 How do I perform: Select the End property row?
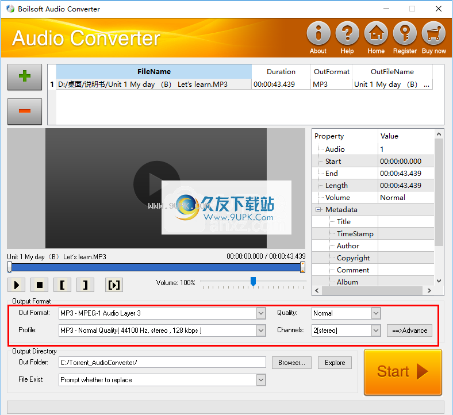[x=373, y=173]
